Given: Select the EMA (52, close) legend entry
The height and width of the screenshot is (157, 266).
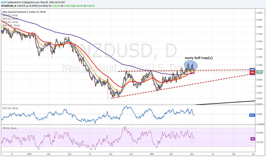Looking at the screenshot, I should [x=10, y=15].
